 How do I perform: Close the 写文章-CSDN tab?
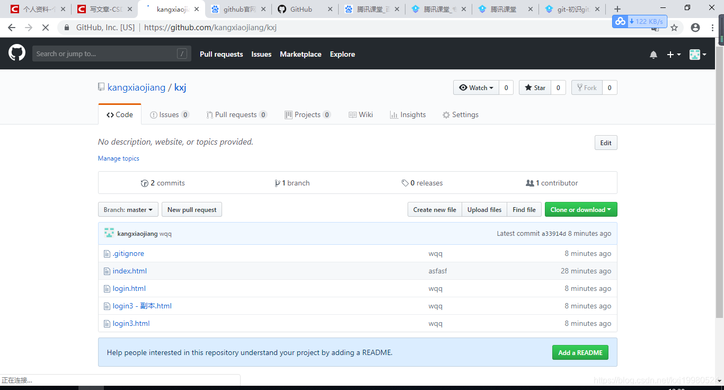coord(130,9)
